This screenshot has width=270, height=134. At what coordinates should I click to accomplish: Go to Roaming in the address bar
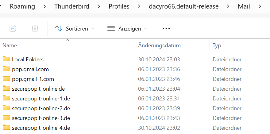point(22,6)
